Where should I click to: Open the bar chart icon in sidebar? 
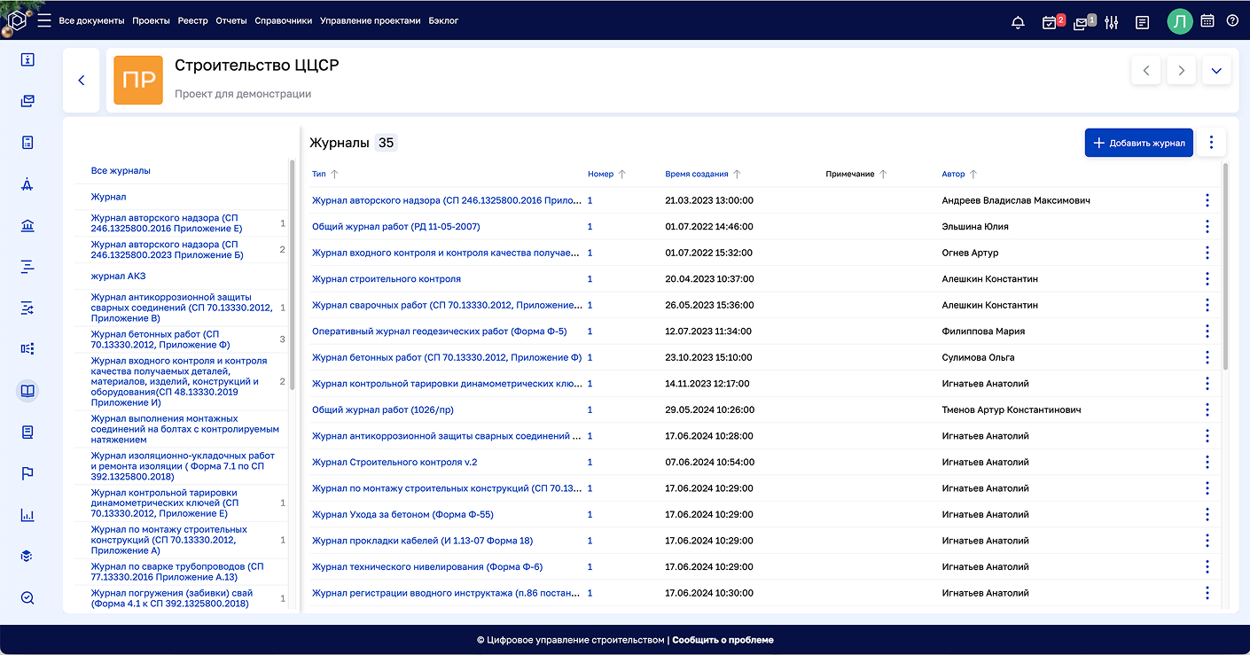point(27,515)
